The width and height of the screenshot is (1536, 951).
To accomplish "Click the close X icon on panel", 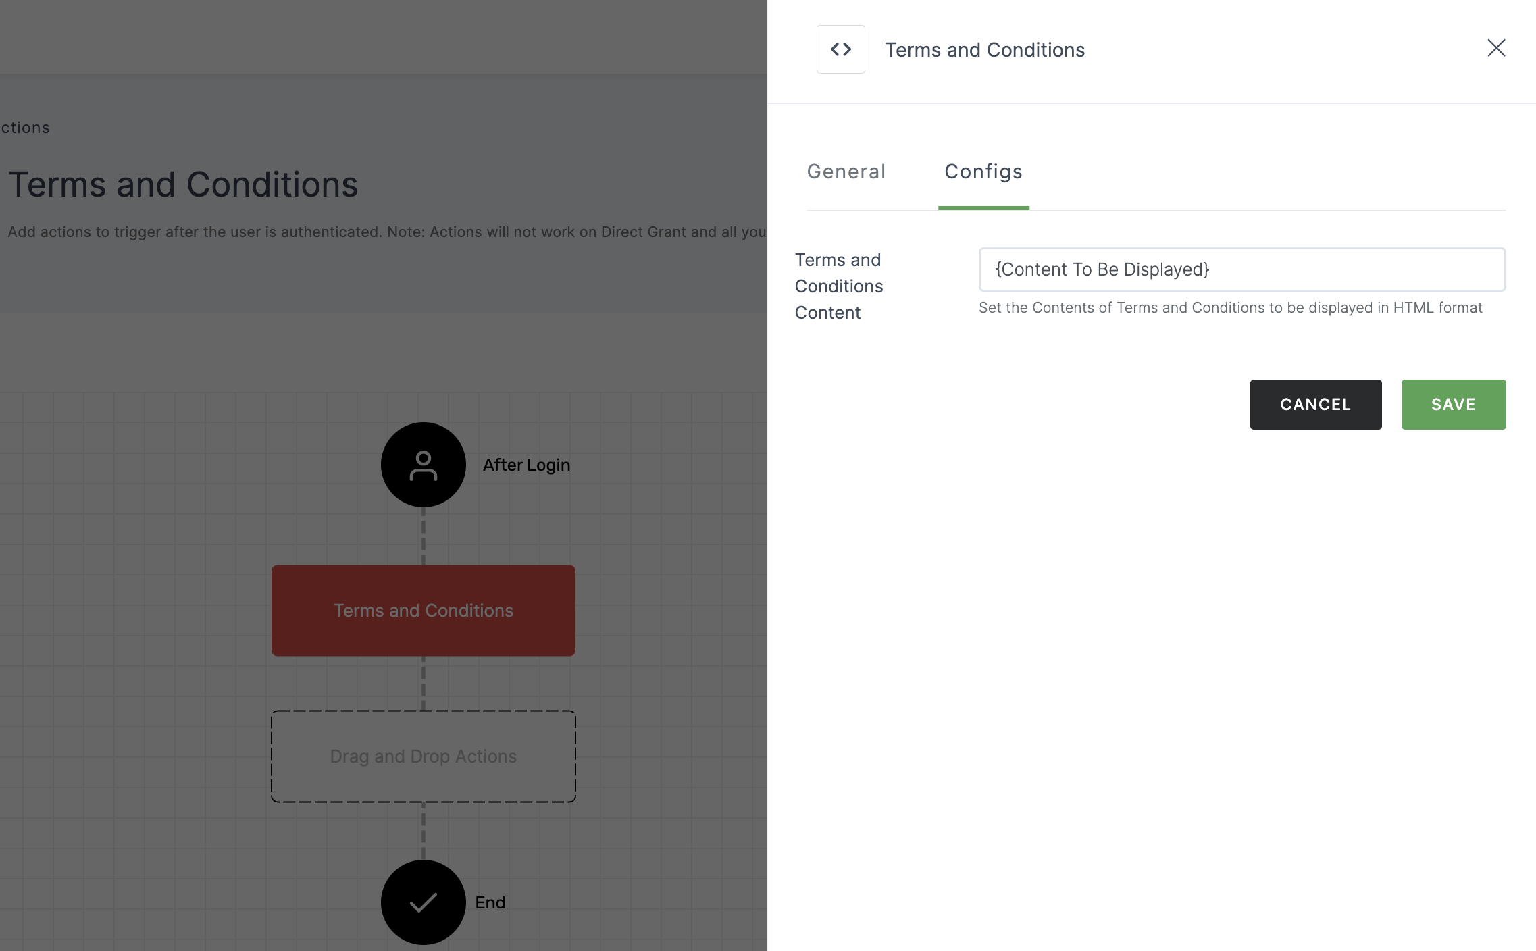I will [1494, 48].
